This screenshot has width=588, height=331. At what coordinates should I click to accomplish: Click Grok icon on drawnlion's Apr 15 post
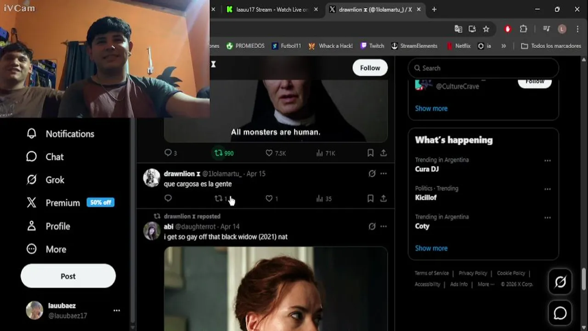[x=372, y=173]
